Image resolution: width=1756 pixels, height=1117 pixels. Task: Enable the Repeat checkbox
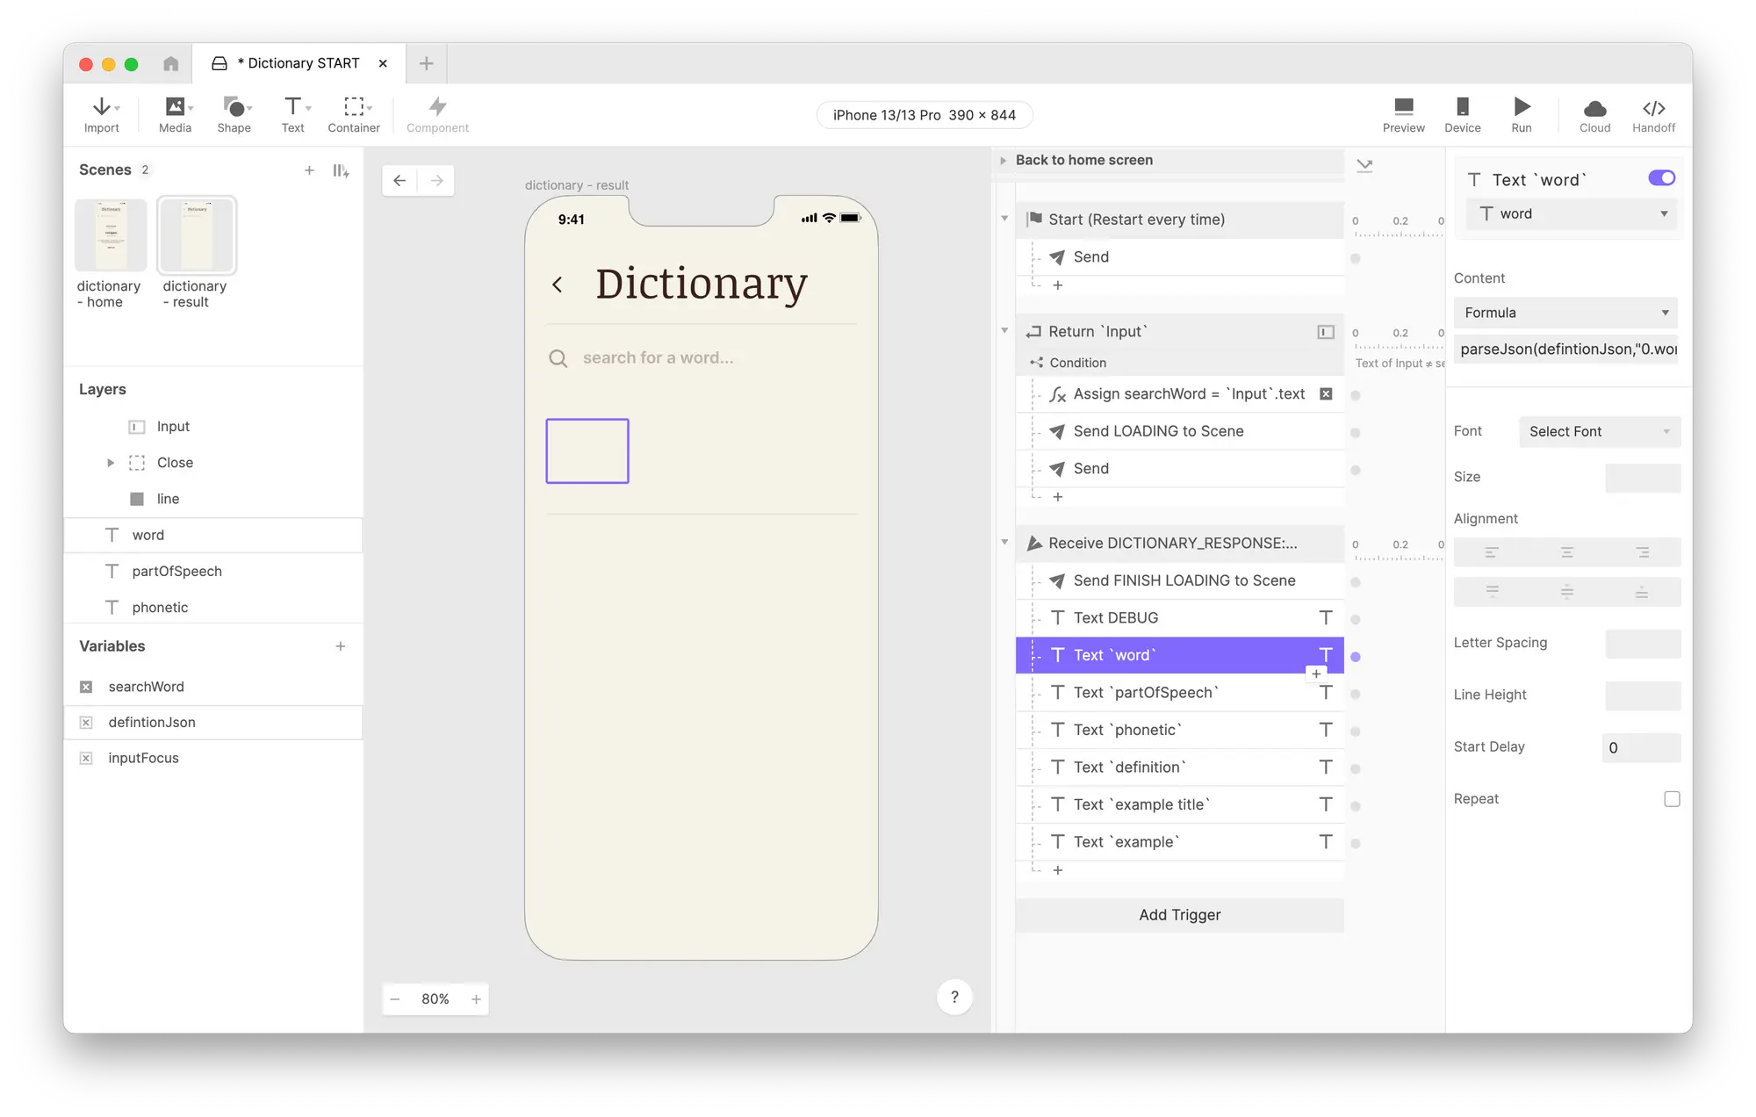[1672, 799]
